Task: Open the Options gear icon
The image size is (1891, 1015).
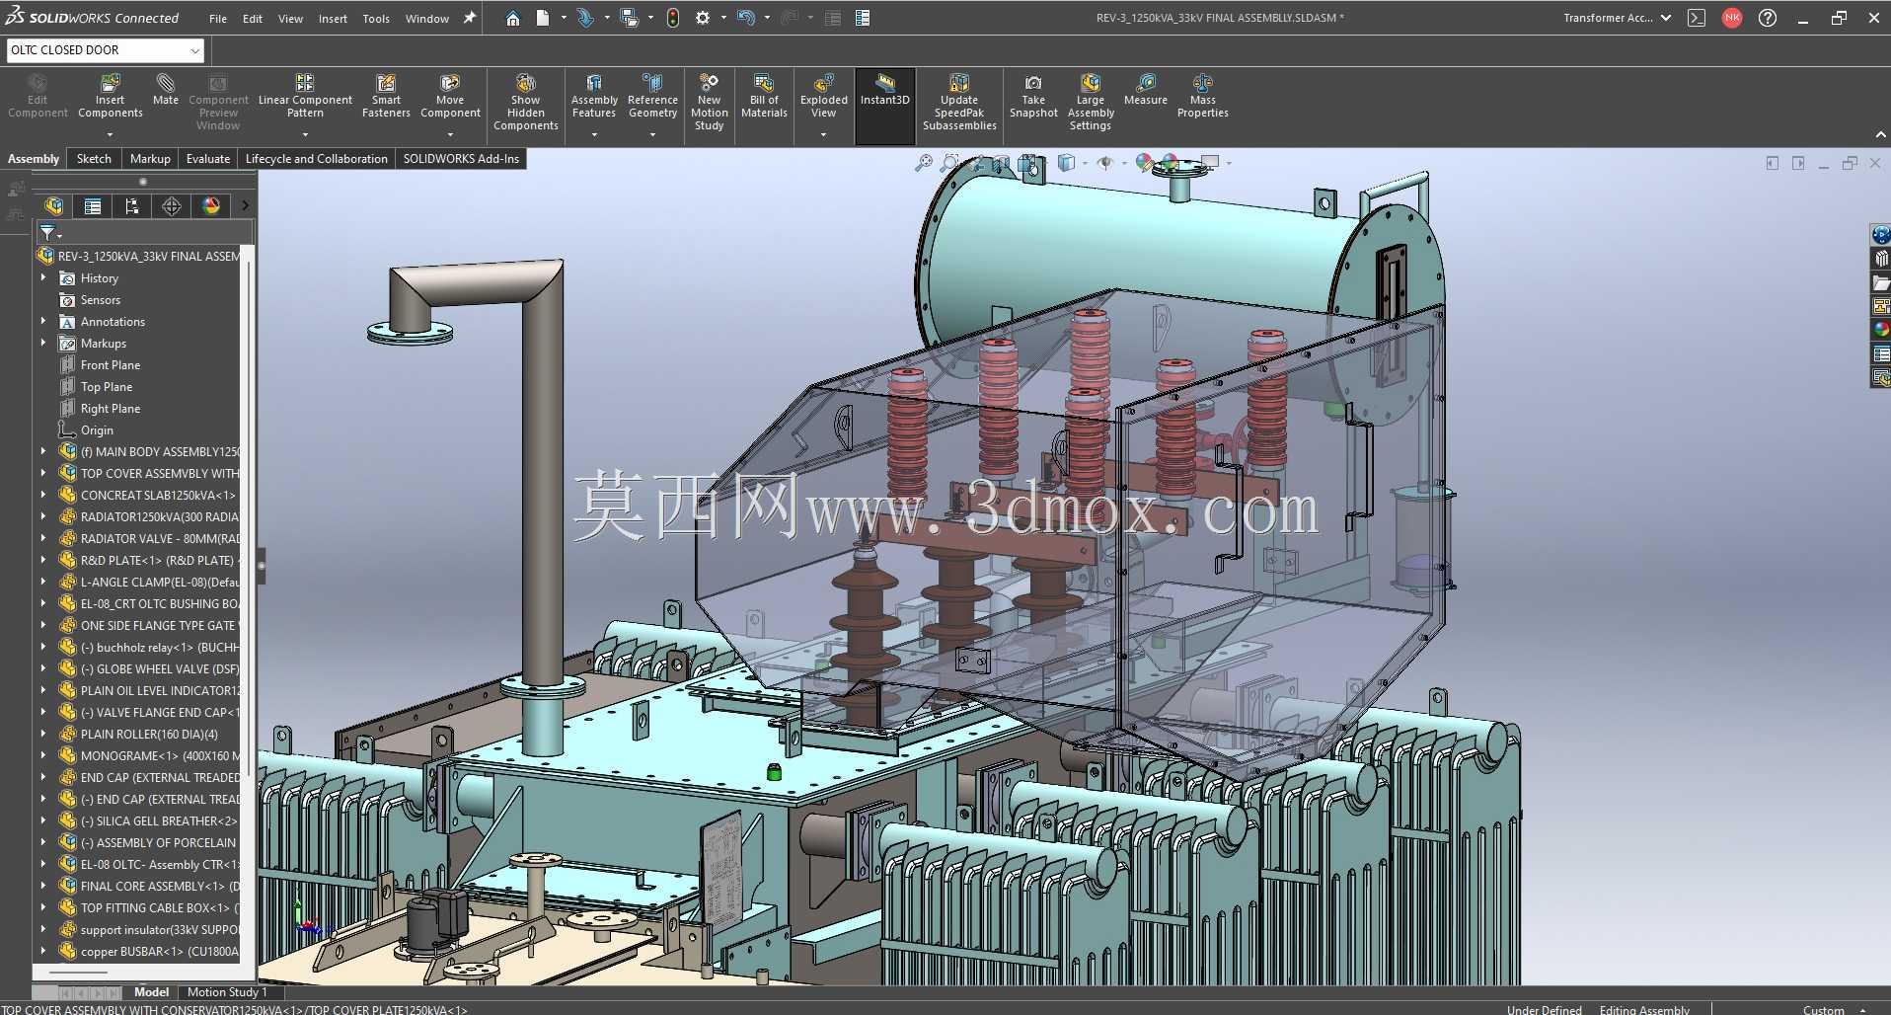Action: pos(703,18)
